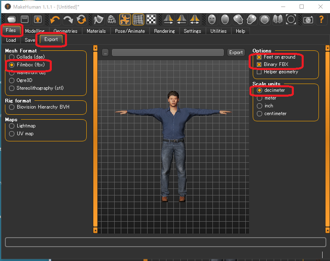Open help with the question mark icon
Screen dimensions: 330x261
pyautogui.click(x=321, y=19)
